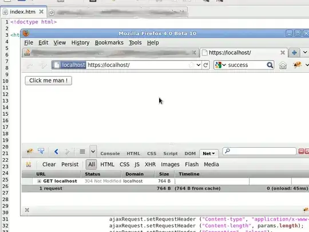Expand the GET localhost request row
The height and width of the screenshot is (232, 309).
(39, 181)
